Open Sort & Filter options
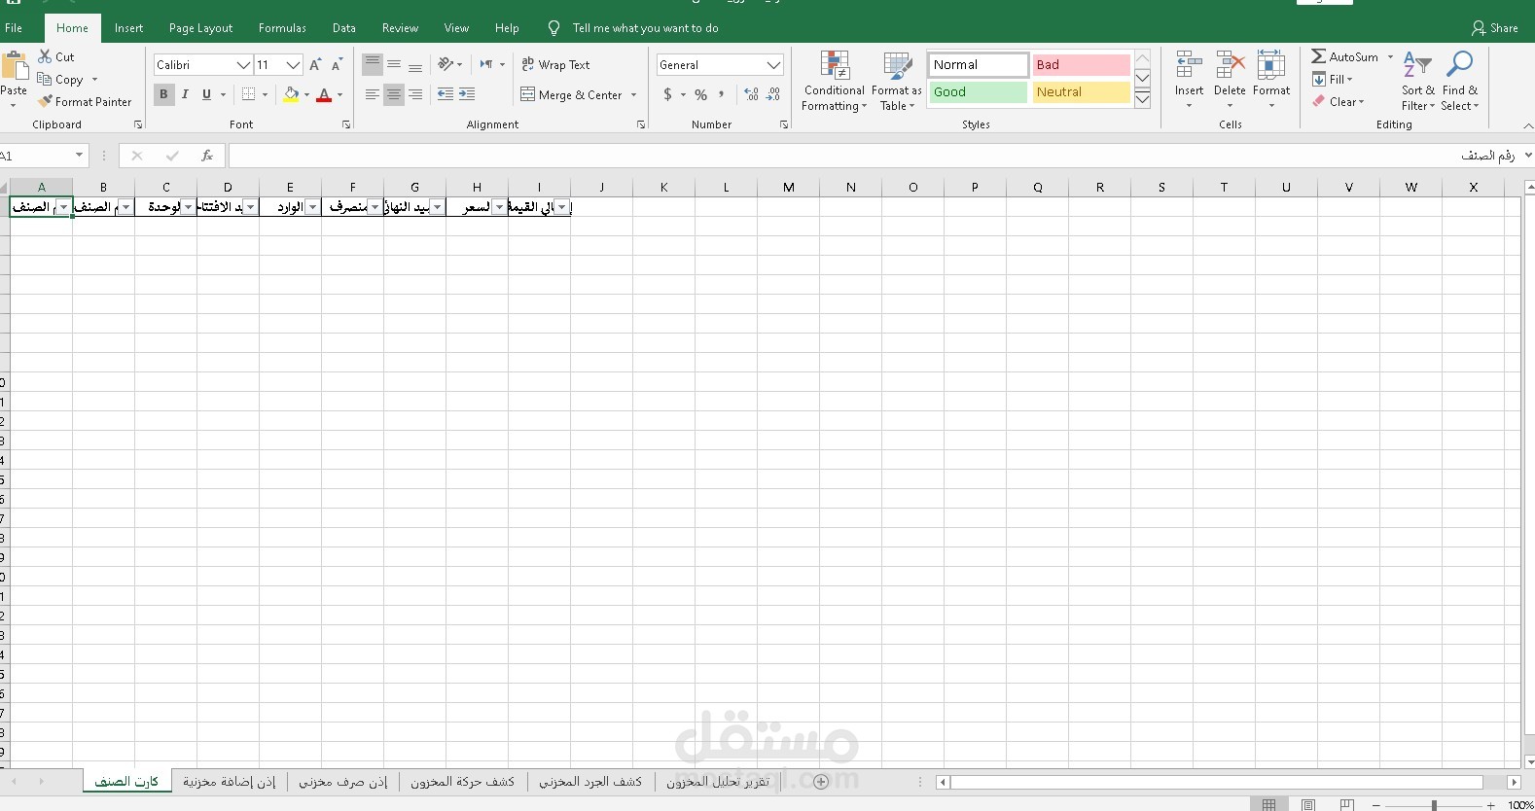Viewport: 1535px width, 811px height. 1417,82
